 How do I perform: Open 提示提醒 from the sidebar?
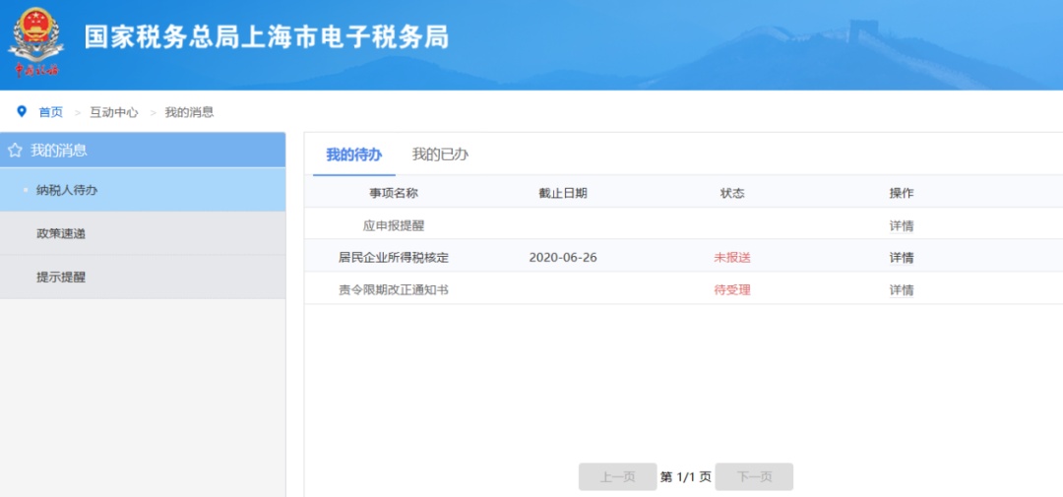point(61,277)
